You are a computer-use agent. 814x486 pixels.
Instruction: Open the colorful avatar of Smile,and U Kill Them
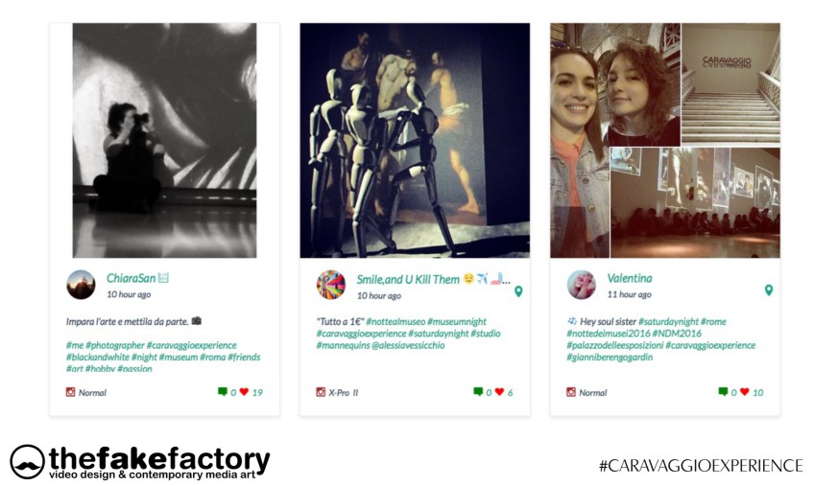331,285
